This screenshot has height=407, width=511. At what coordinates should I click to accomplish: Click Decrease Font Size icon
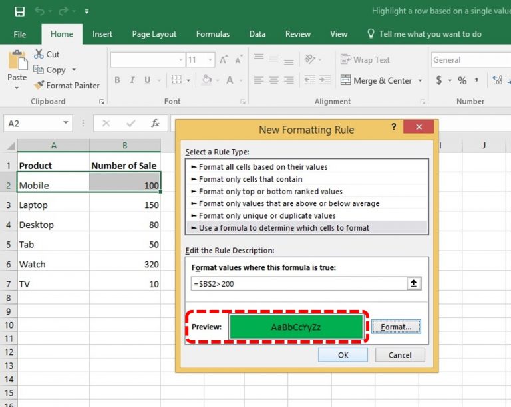tap(239, 60)
